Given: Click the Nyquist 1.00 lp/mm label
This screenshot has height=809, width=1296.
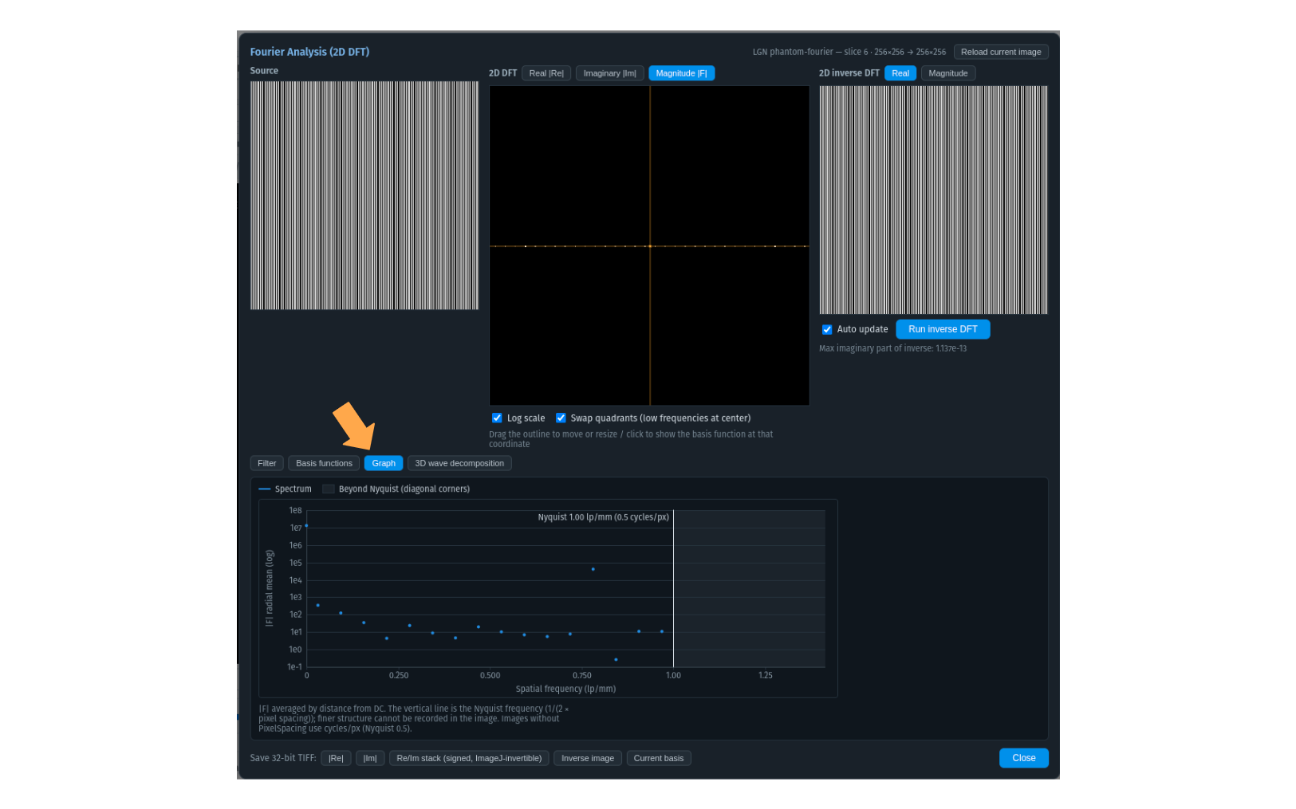Looking at the screenshot, I should [603, 517].
